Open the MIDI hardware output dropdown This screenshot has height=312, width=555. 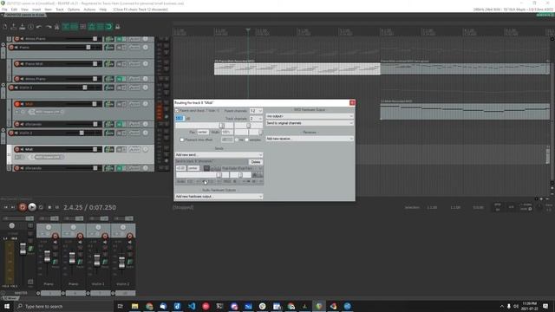pos(310,116)
